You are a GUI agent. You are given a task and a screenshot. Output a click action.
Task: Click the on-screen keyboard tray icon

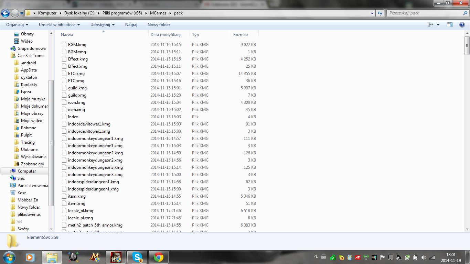(323, 257)
